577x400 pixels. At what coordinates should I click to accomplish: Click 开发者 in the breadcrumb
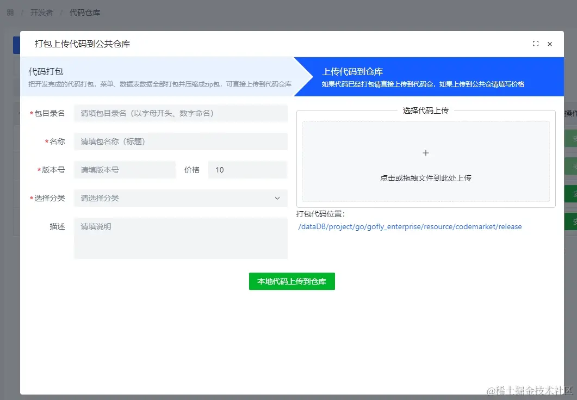41,13
